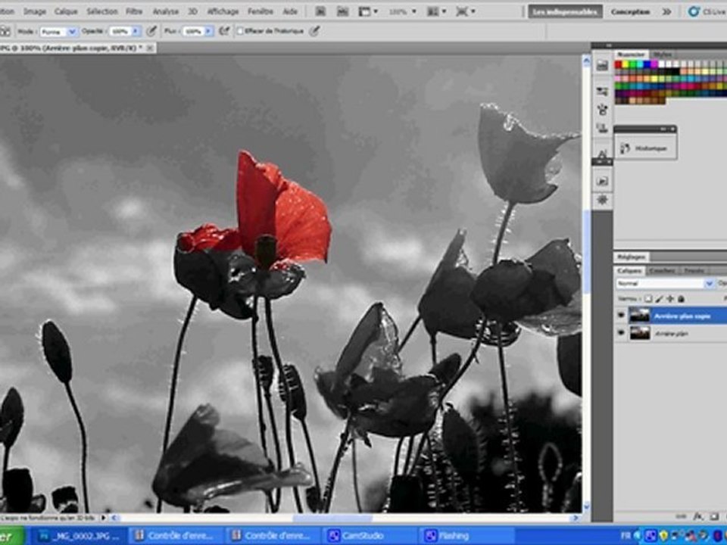Viewport: 727px width, 545px height.
Task: Open the view extras dropdown in application bar
Action: point(368,11)
